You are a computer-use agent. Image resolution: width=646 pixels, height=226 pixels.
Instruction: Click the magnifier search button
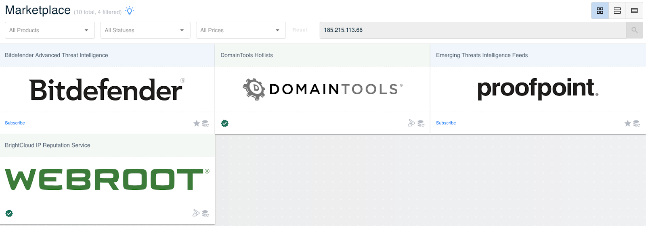(x=634, y=30)
